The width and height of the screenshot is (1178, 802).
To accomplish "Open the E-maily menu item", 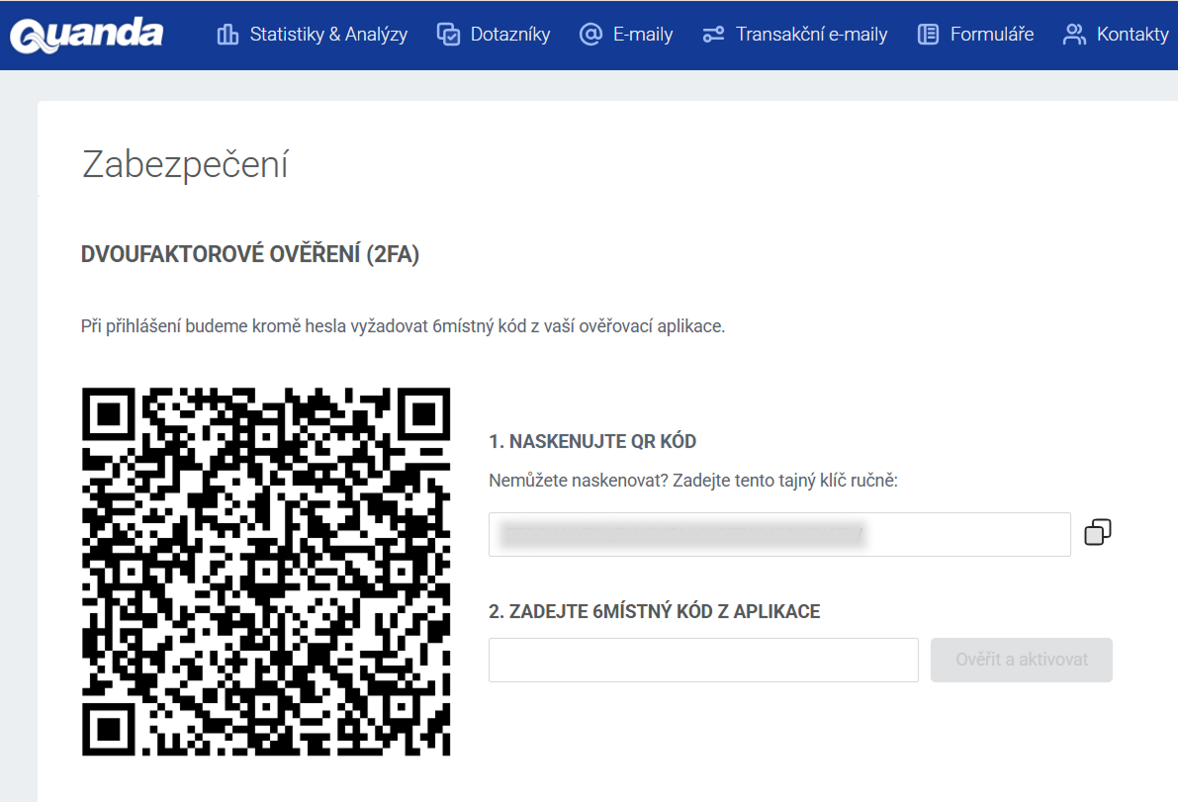I will pos(643,35).
